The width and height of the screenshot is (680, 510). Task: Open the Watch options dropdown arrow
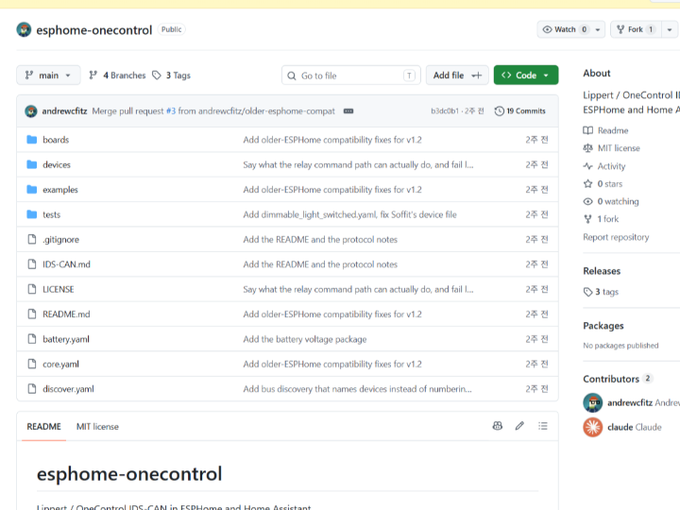598,29
